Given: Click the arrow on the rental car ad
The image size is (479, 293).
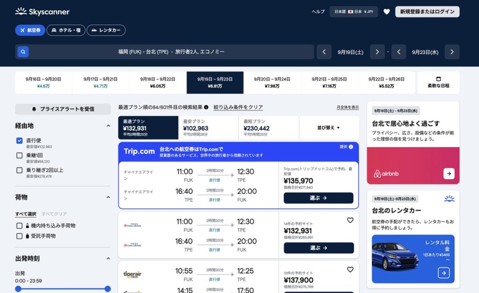Looking at the screenshot, I should (443, 272).
